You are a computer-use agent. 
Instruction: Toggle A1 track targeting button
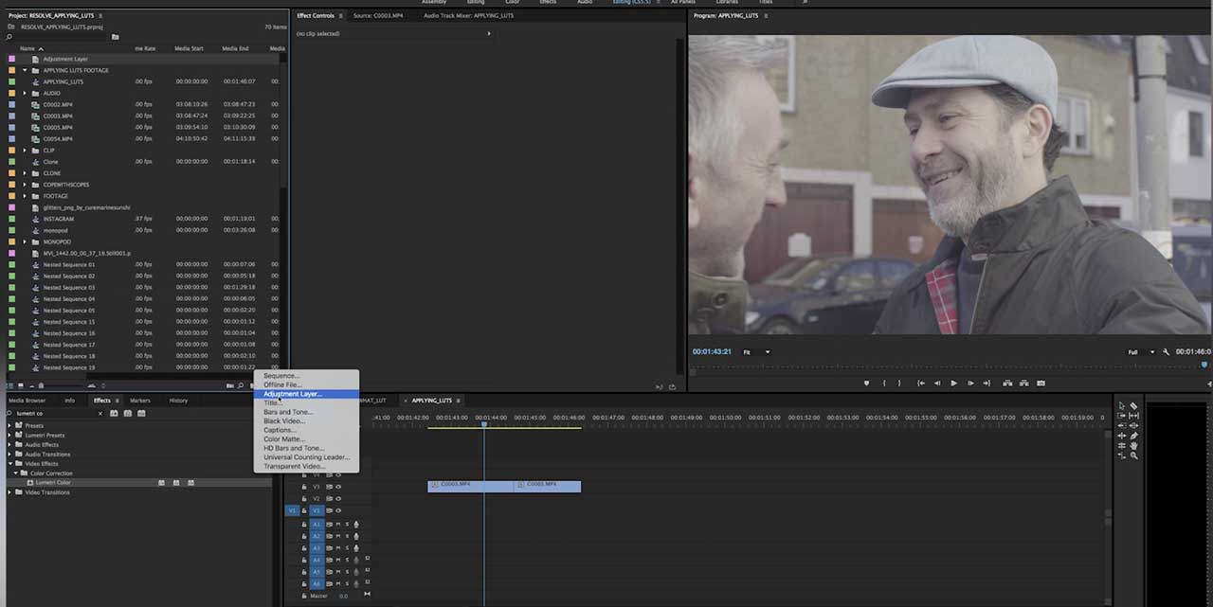coord(317,524)
